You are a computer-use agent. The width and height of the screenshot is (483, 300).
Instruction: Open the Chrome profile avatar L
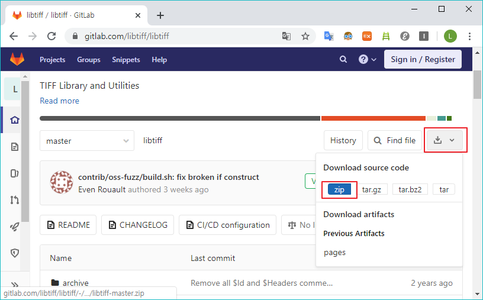coord(450,36)
